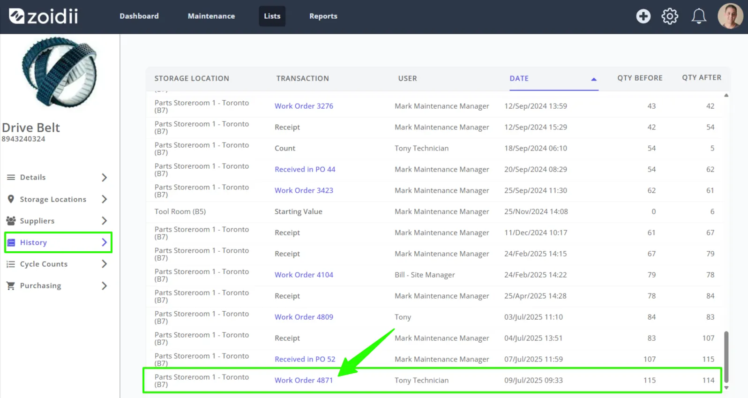This screenshot has height=398, width=748.
Task: Select the '09/Jul/2025 09:33' date cell
Action: coord(533,380)
